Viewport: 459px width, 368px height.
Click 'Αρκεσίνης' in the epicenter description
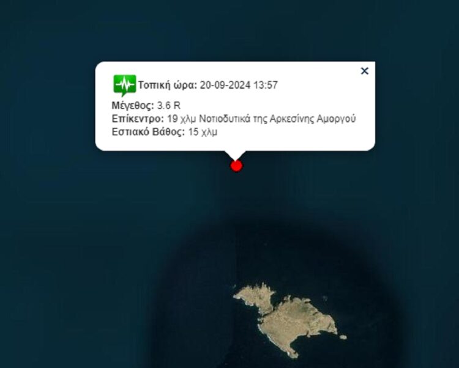(291, 119)
